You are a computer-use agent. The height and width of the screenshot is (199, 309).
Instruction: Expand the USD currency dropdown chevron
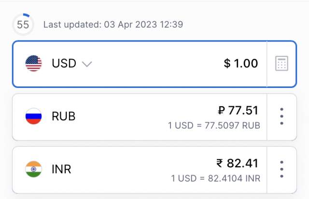click(x=87, y=64)
